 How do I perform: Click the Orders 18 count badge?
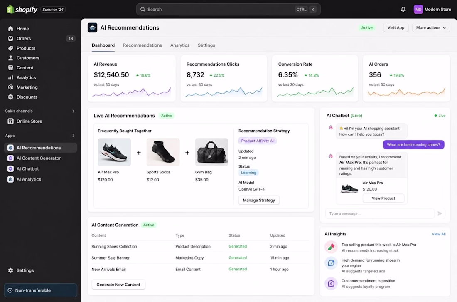coord(71,39)
